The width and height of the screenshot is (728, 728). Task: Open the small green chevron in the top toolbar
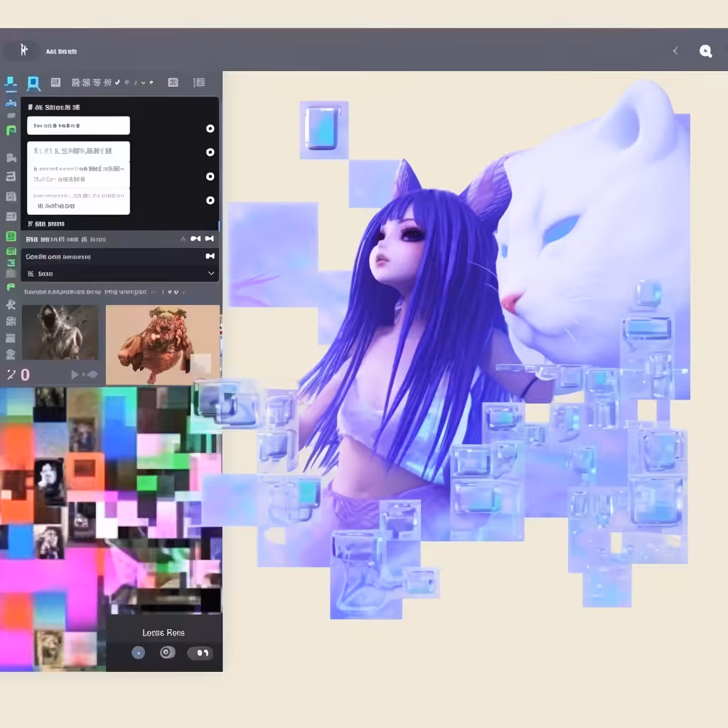144,82
